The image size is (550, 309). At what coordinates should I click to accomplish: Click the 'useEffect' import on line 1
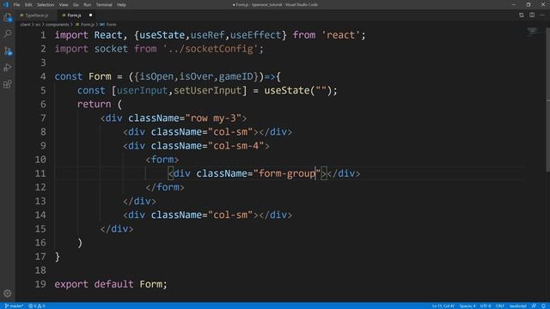[255, 35]
